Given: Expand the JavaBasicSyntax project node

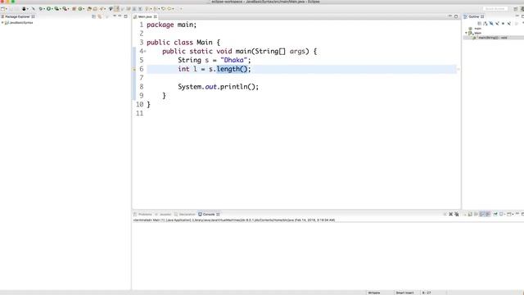Looking at the screenshot, I should pyautogui.click(x=2, y=23).
